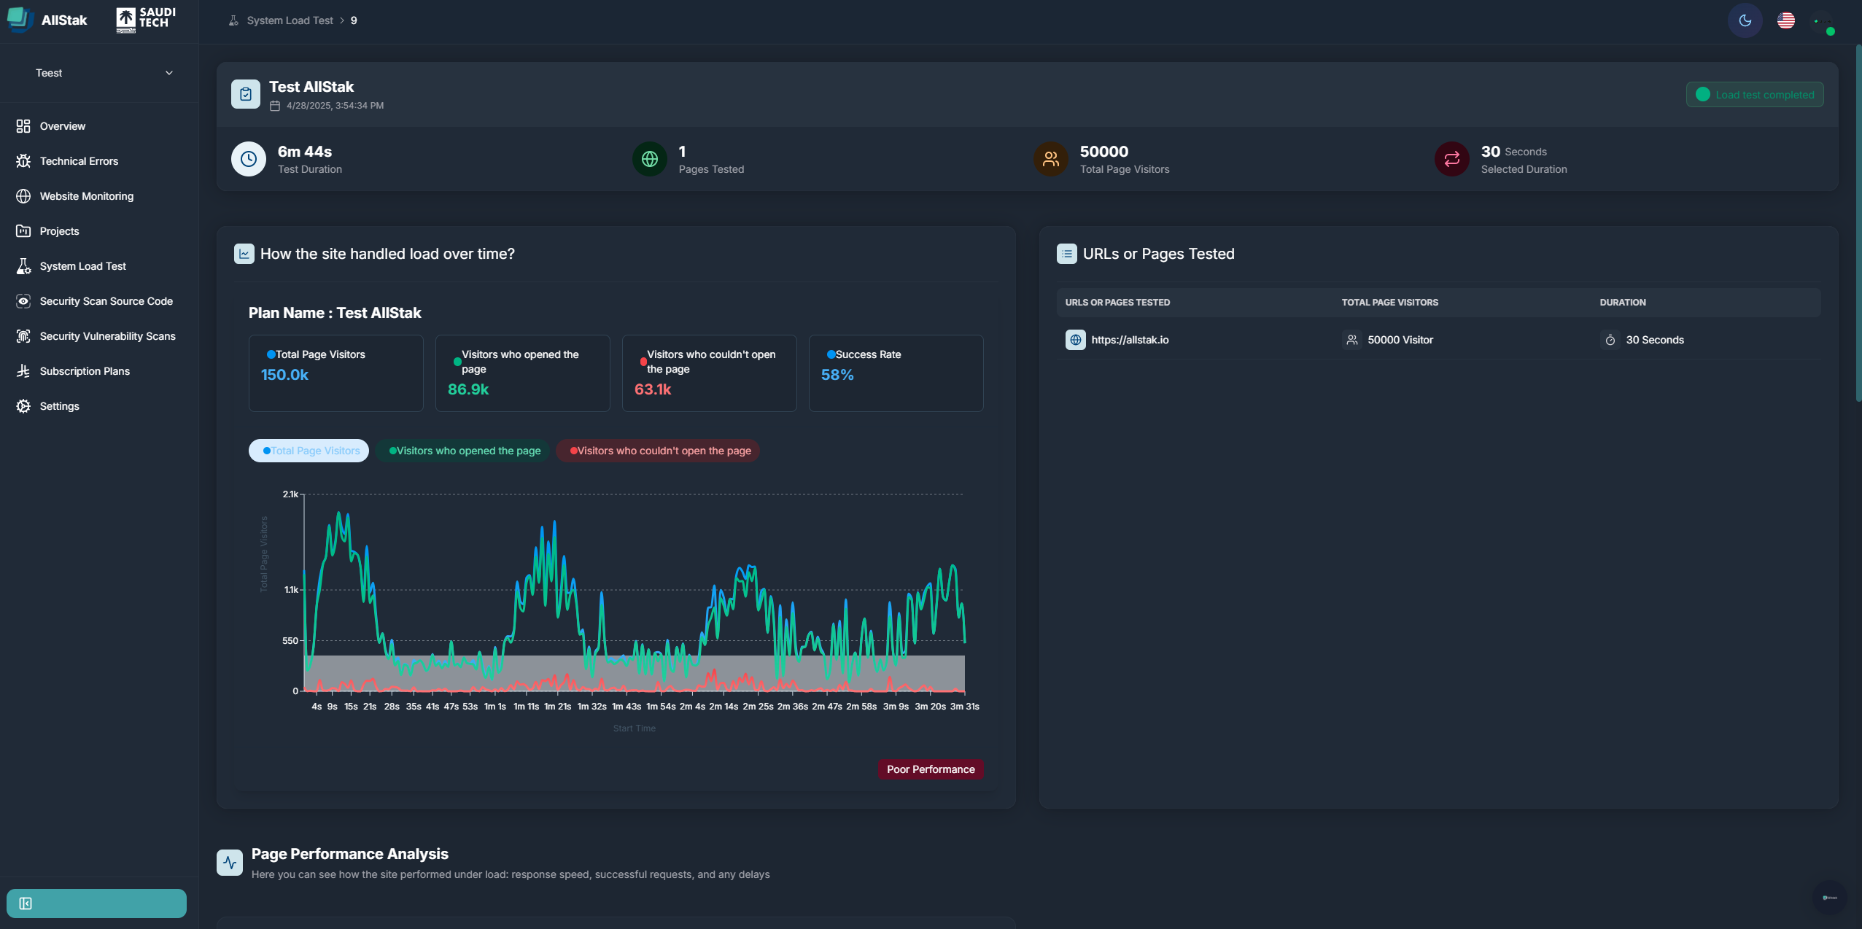The width and height of the screenshot is (1862, 929).
Task: Click breadcrumb flask icon
Action: [x=233, y=20]
